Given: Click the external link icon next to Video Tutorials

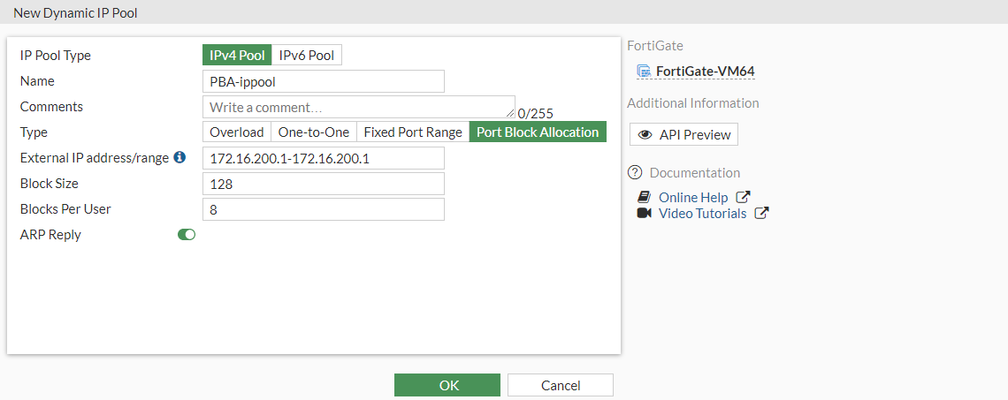Looking at the screenshot, I should (761, 214).
